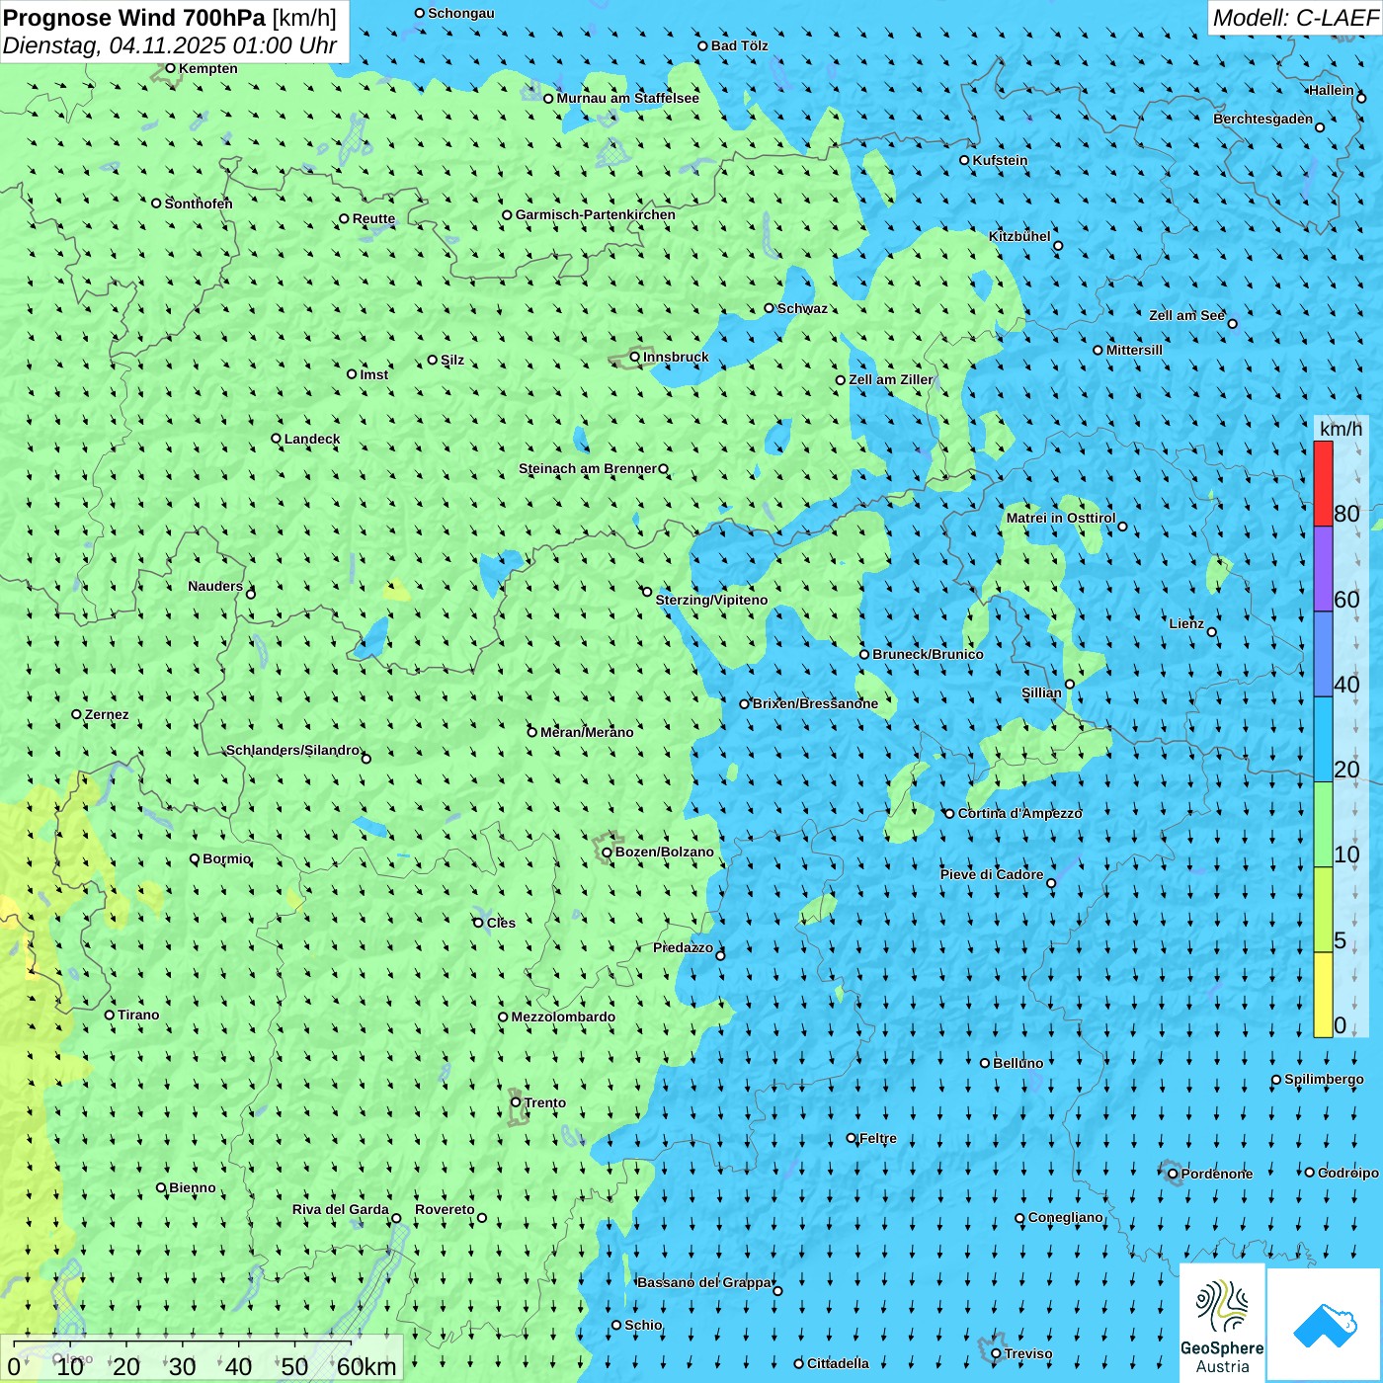This screenshot has width=1383, height=1383.
Task: Click the Tirano city label
Action: [x=138, y=1015]
